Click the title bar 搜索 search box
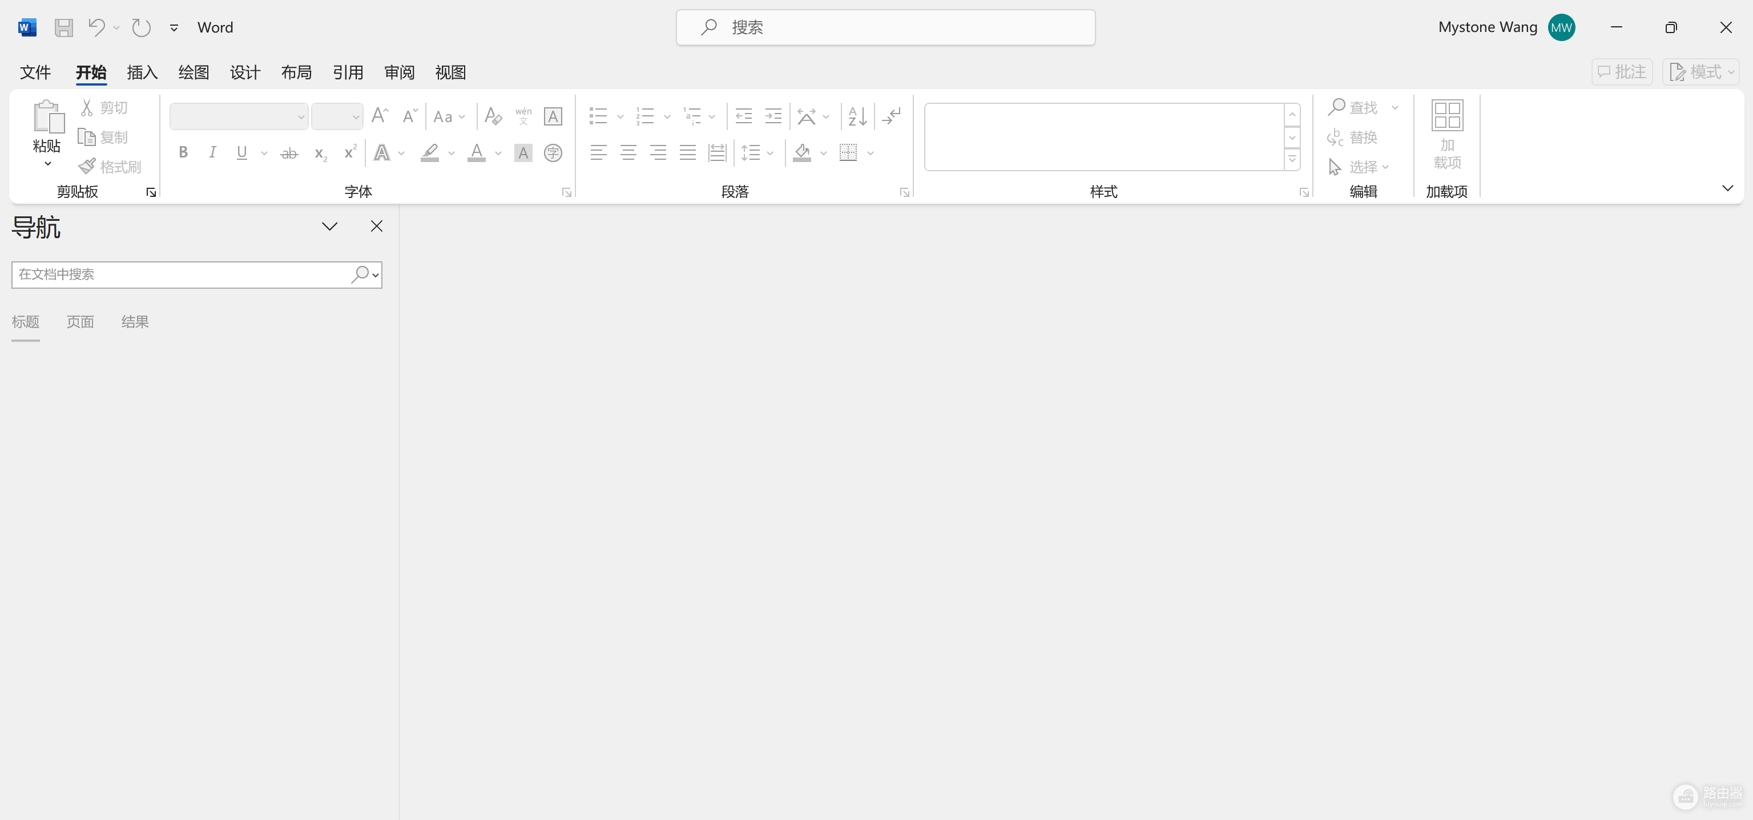Image resolution: width=1753 pixels, height=820 pixels. pyautogui.click(x=885, y=27)
